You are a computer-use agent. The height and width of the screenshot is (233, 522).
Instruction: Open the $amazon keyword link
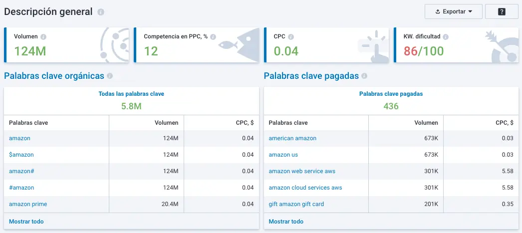click(x=21, y=155)
